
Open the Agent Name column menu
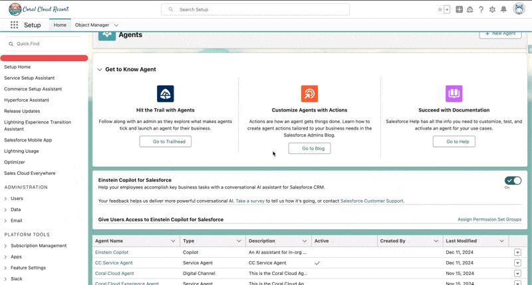(x=173, y=241)
